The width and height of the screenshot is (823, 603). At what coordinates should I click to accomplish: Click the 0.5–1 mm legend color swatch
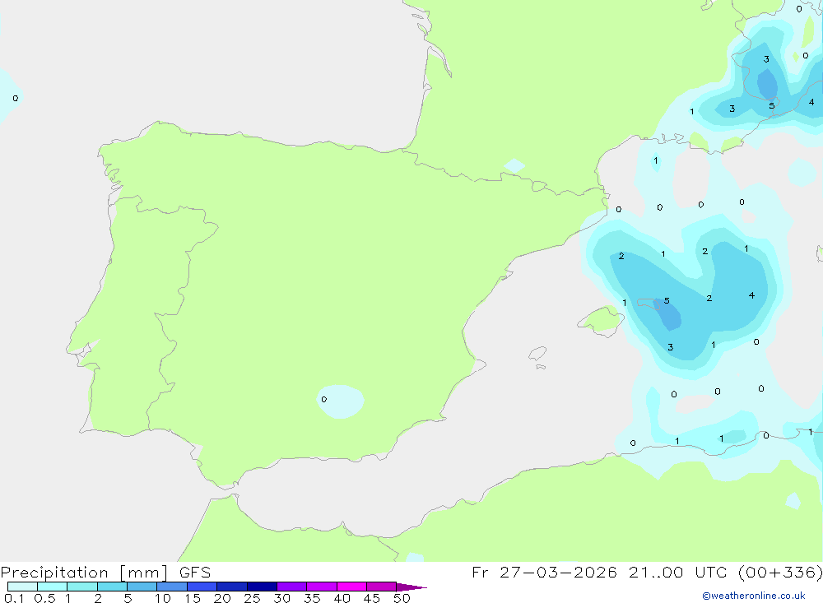coord(52,587)
